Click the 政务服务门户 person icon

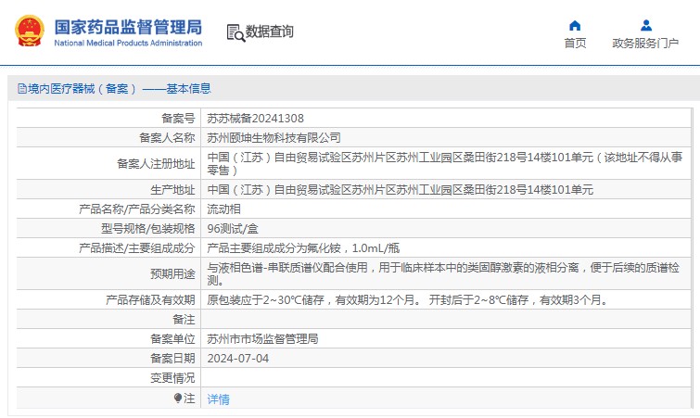(x=645, y=25)
